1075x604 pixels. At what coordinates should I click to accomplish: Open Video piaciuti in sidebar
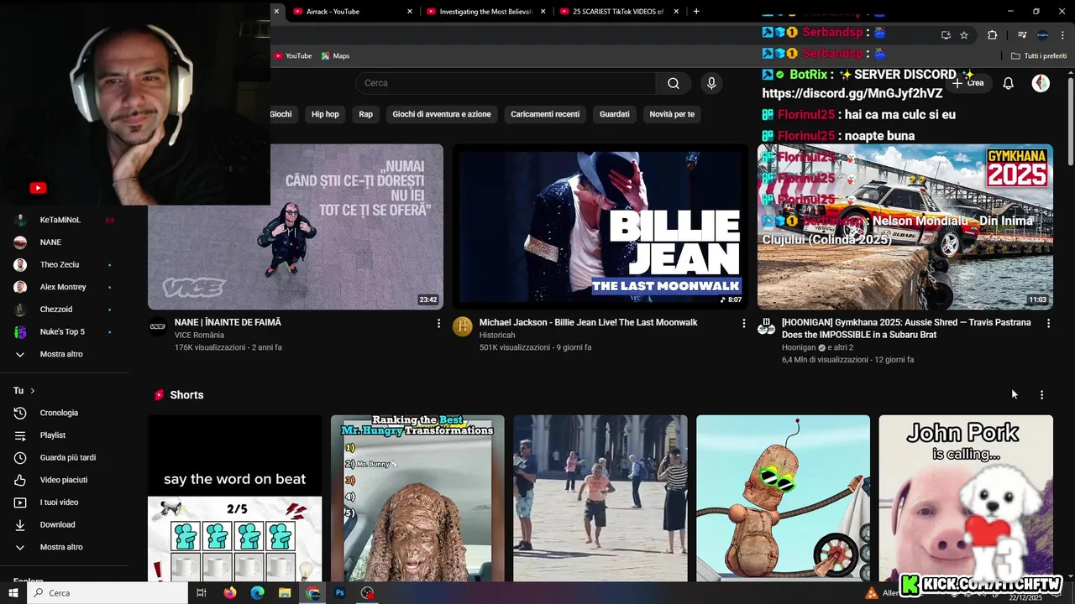click(x=64, y=480)
